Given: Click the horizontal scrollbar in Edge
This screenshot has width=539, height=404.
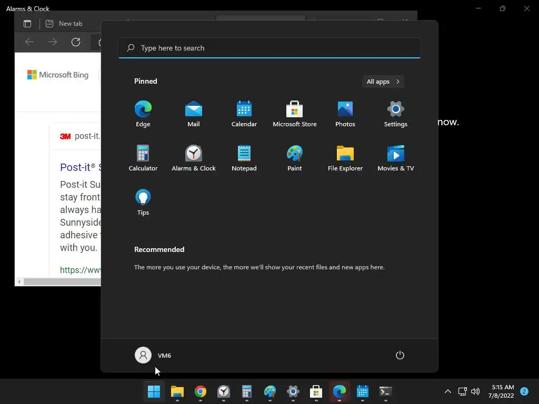Looking at the screenshot, I should (62, 282).
